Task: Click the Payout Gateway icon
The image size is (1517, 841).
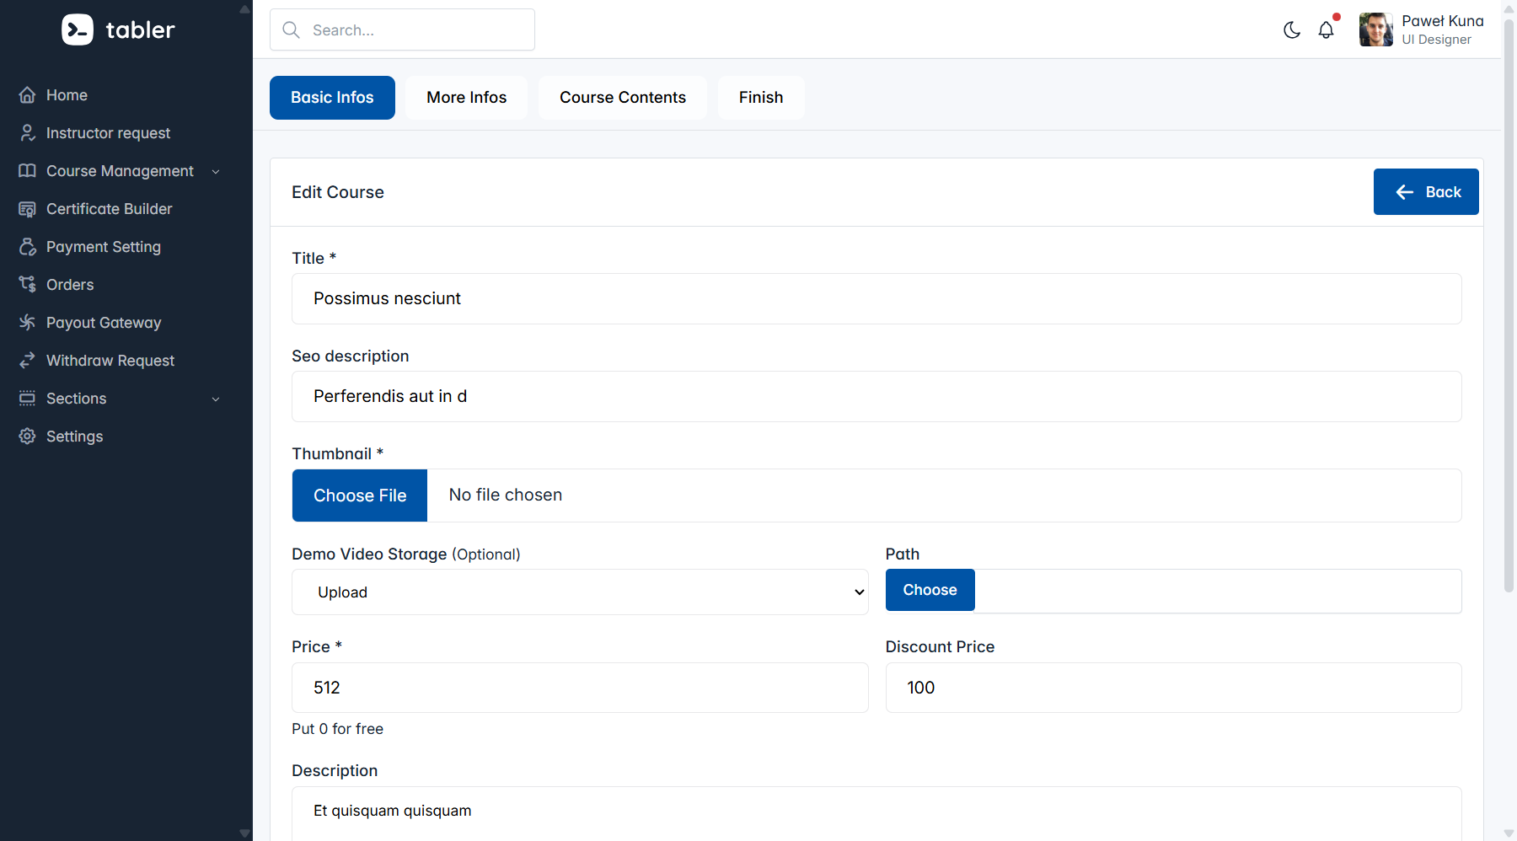Action: (x=28, y=323)
